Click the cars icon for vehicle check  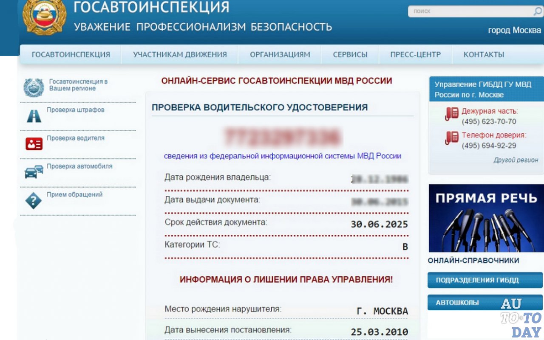34,171
